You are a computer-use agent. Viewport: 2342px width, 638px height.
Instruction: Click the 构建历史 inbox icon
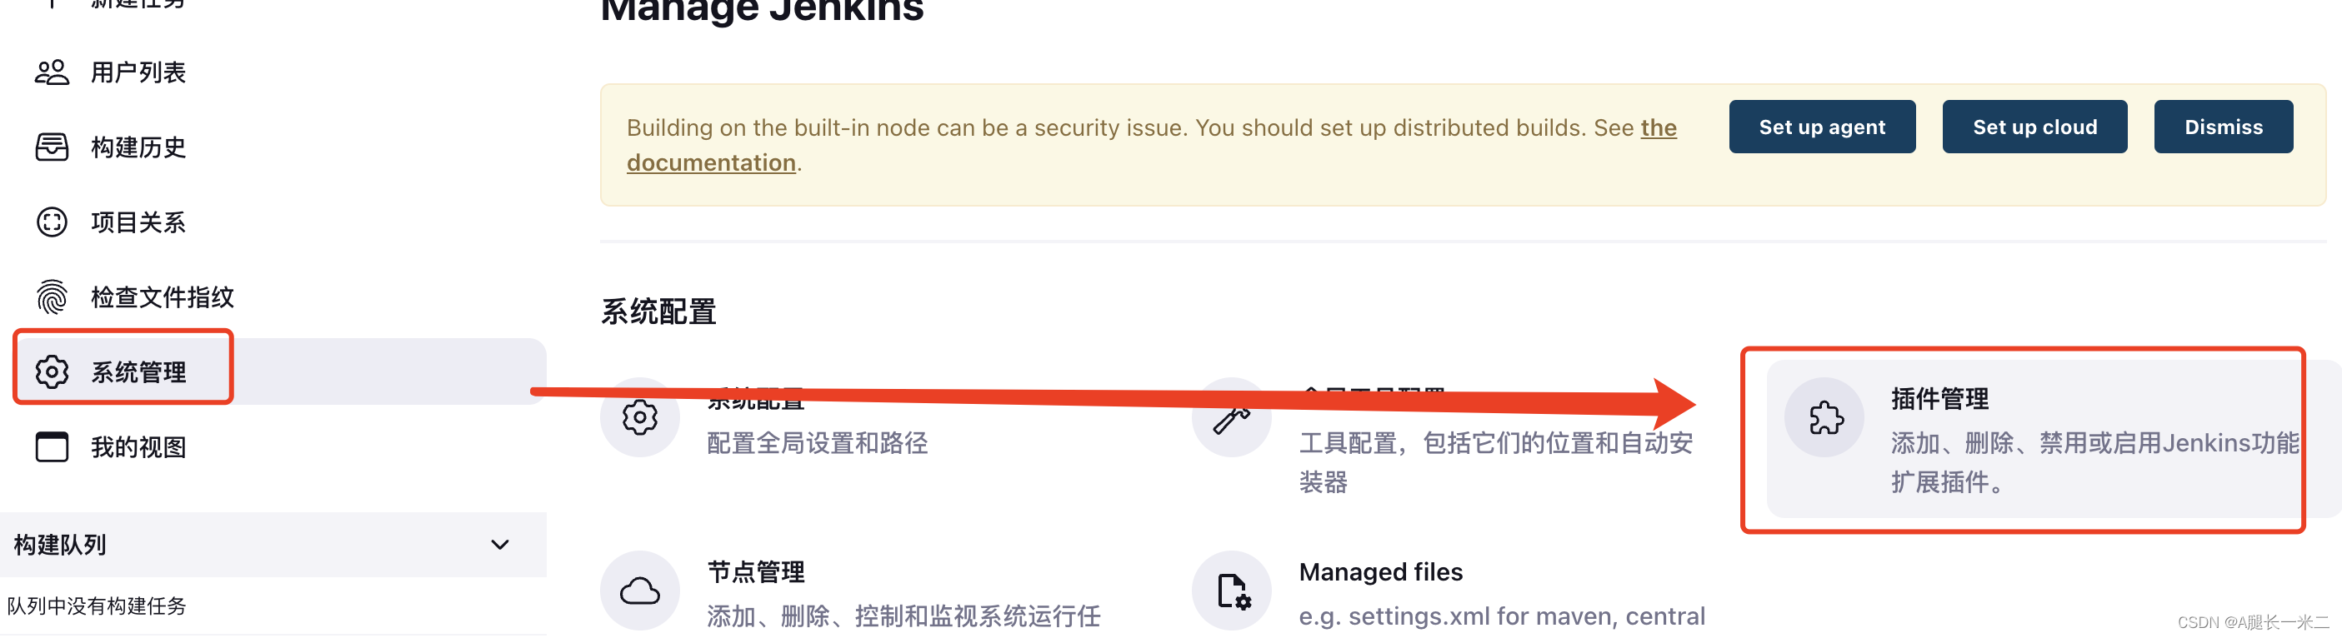52,147
